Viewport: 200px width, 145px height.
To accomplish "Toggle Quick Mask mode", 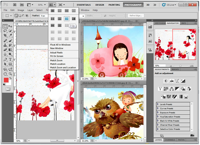I will pos(8,89).
